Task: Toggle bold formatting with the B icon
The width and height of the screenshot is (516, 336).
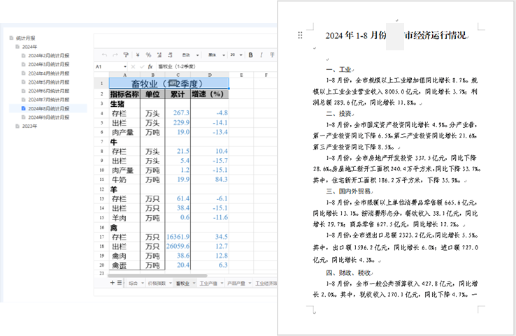Action: [x=251, y=54]
